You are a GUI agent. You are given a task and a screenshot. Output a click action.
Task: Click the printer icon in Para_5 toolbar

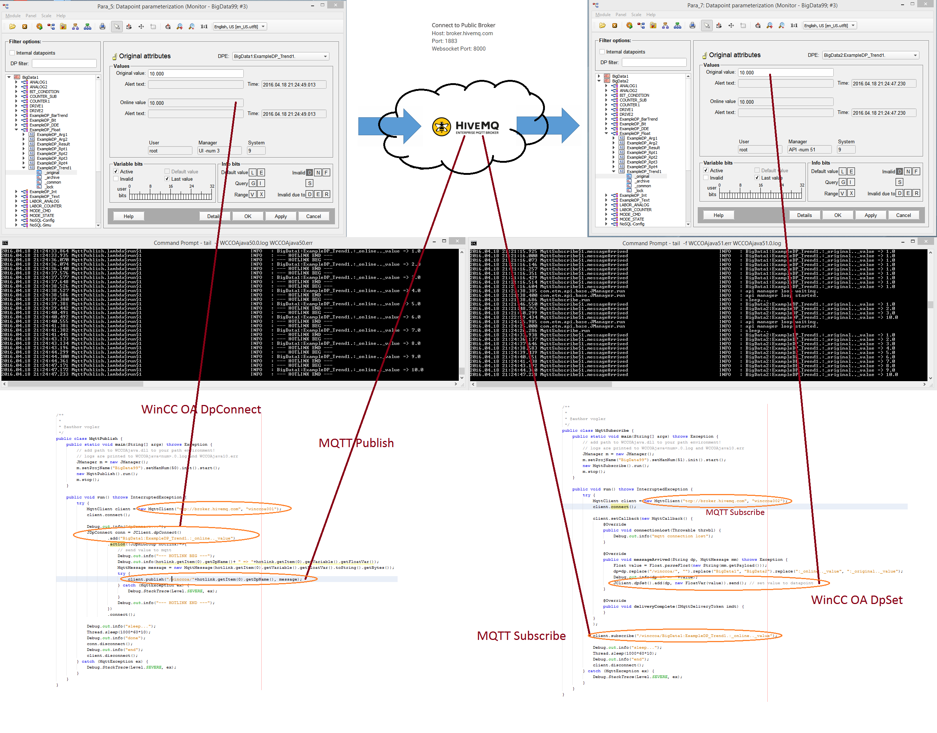[x=102, y=27]
